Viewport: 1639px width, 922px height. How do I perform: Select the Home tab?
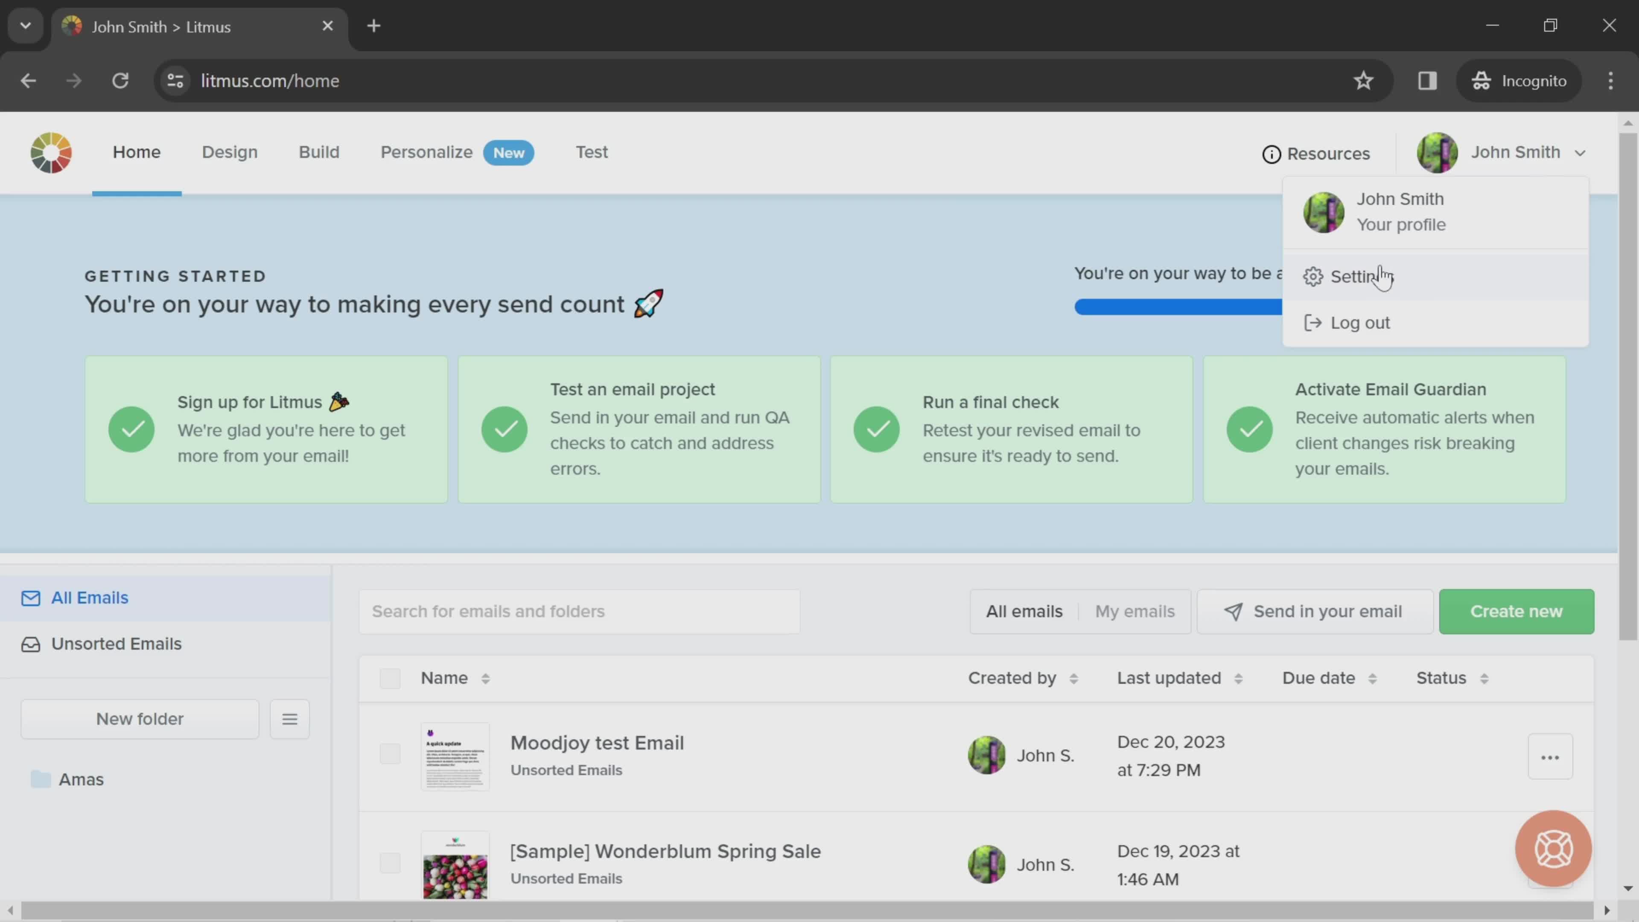tap(136, 152)
